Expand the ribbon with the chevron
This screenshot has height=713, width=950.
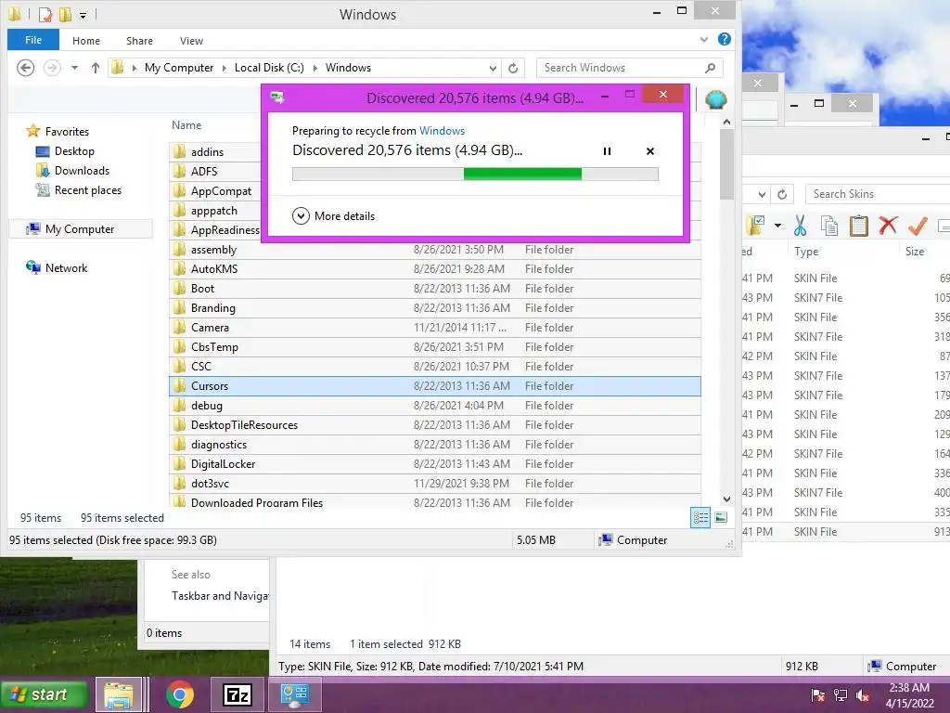[x=703, y=39]
